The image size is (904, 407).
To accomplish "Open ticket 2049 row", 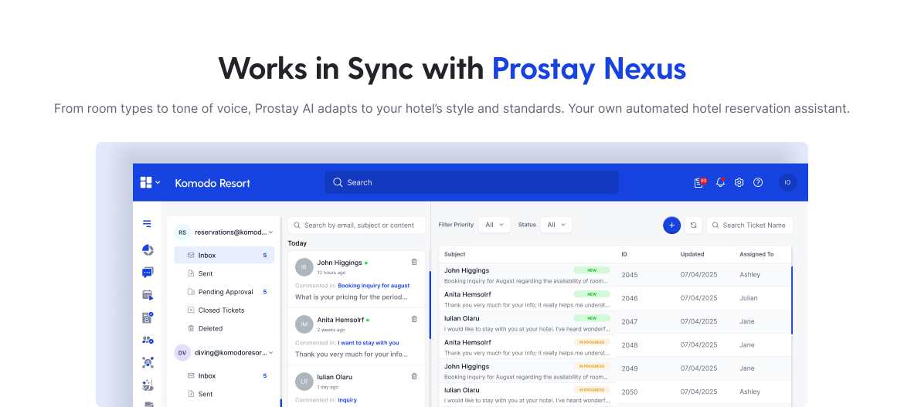I will pos(615,368).
